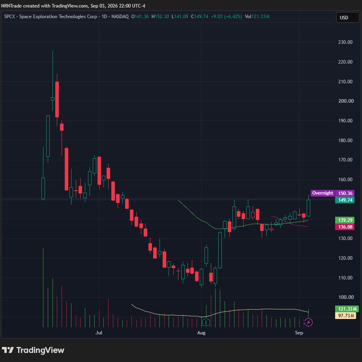Select the SPCX Space Exploration Technologies Corp title
Image resolution: width=362 pixels, height=362 pixels.
click(x=51, y=17)
